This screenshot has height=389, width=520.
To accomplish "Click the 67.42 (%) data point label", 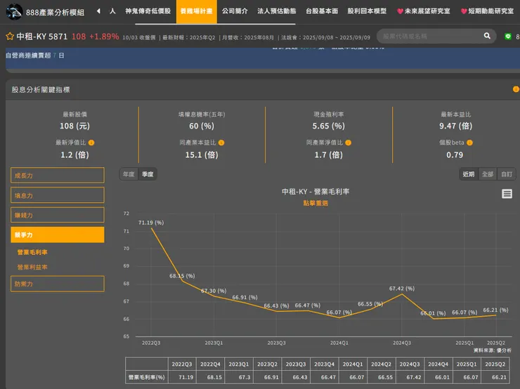I will [x=402, y=289].
